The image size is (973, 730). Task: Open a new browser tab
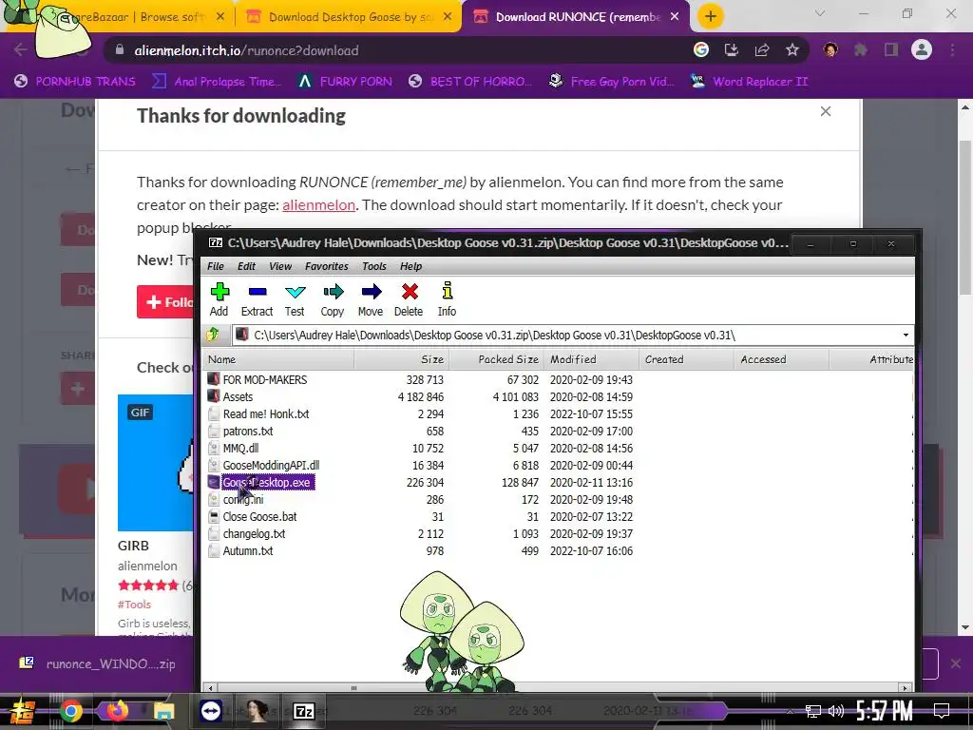(x=711, y=17)
